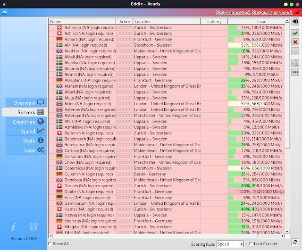Open the Scoring Rule dropdown
This screenshot has width=302, height=250.
230,244
